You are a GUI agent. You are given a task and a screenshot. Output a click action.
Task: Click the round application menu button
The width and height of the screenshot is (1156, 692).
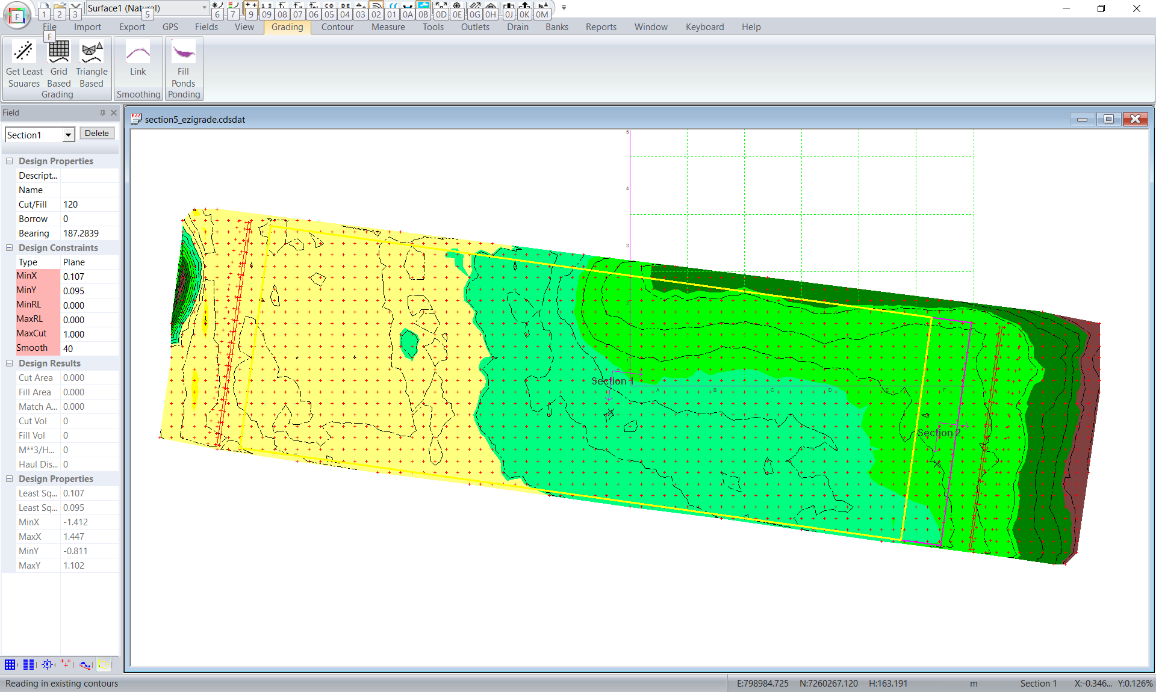coord(17,16)
